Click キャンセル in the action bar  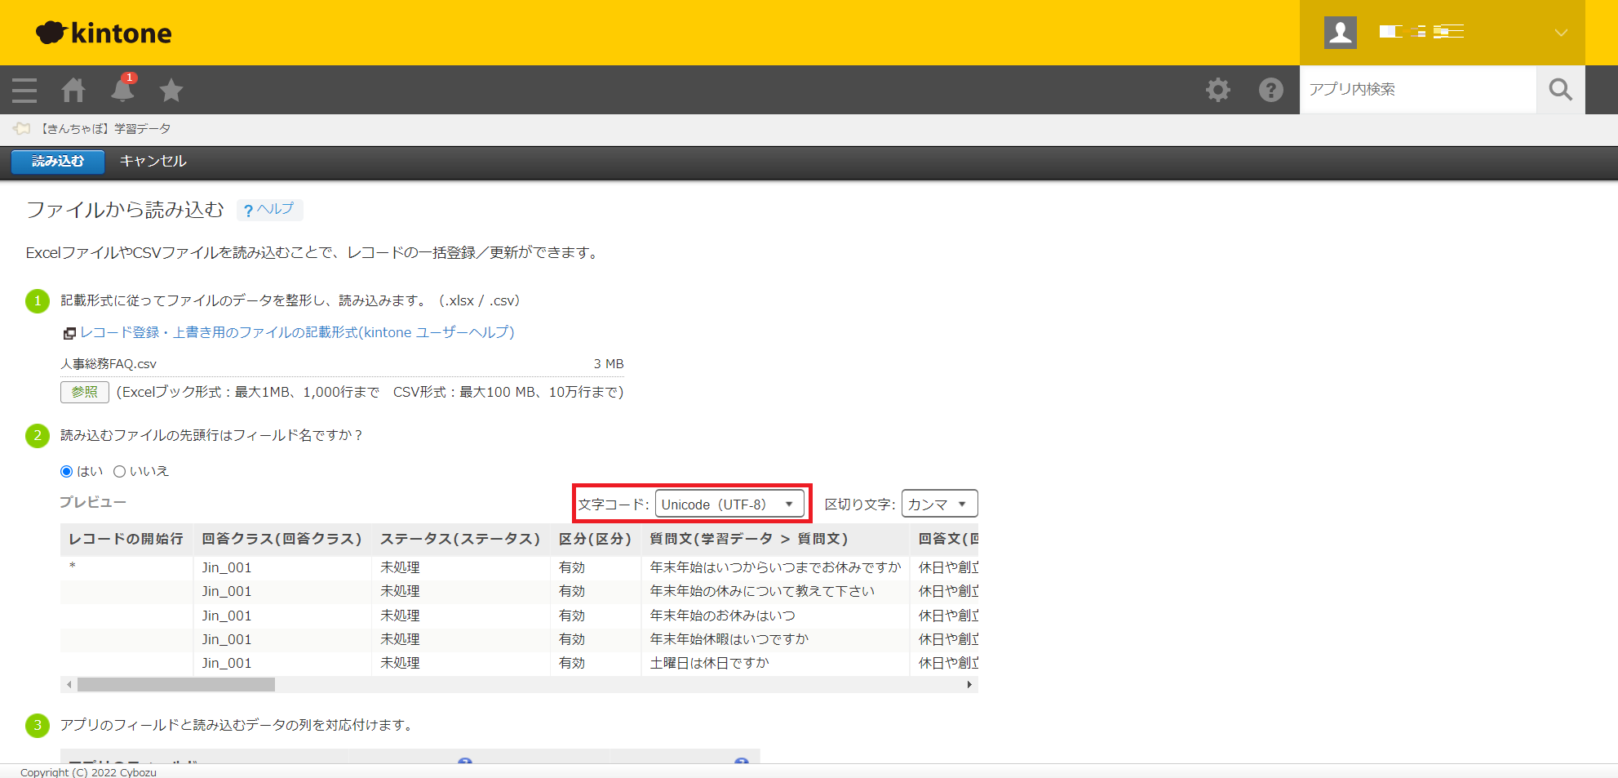[x=153, y=162]
